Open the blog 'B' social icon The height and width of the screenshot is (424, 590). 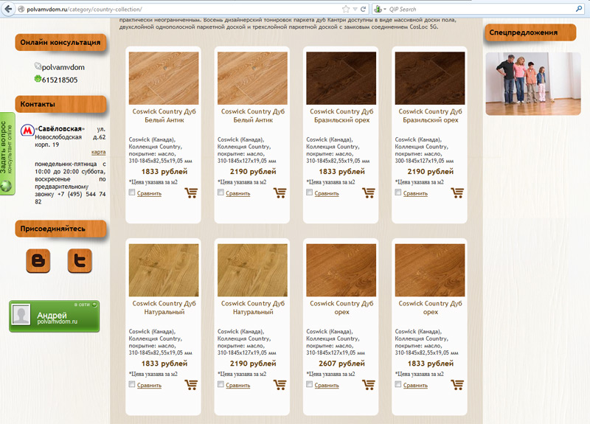[x=38, y=260]
